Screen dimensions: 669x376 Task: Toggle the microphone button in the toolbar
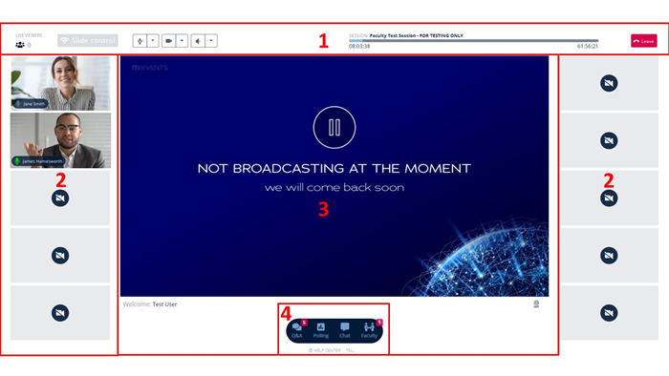(x=140, y=41)
